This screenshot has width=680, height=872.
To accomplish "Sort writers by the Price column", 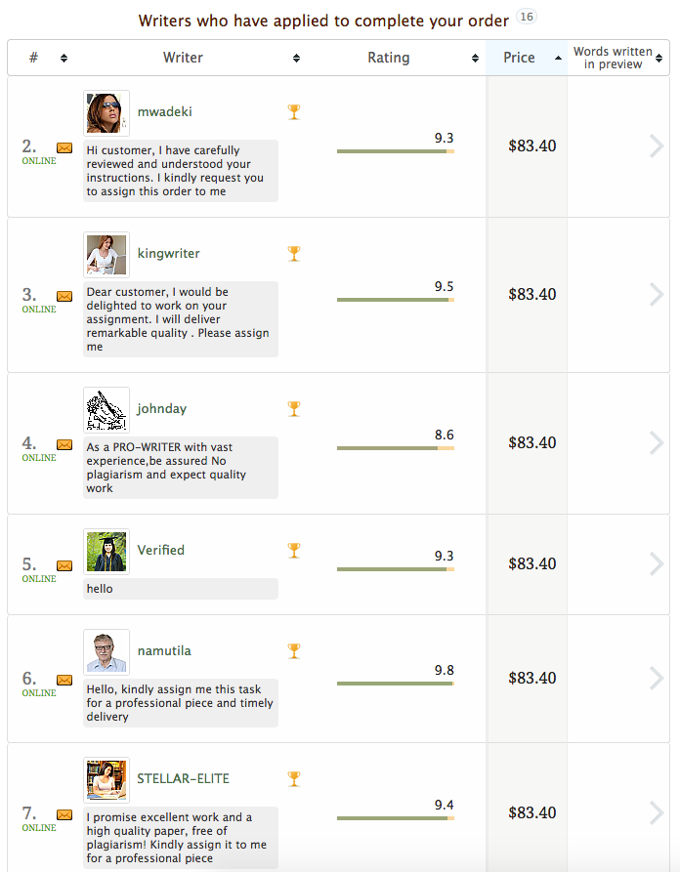I will (526, 58).
